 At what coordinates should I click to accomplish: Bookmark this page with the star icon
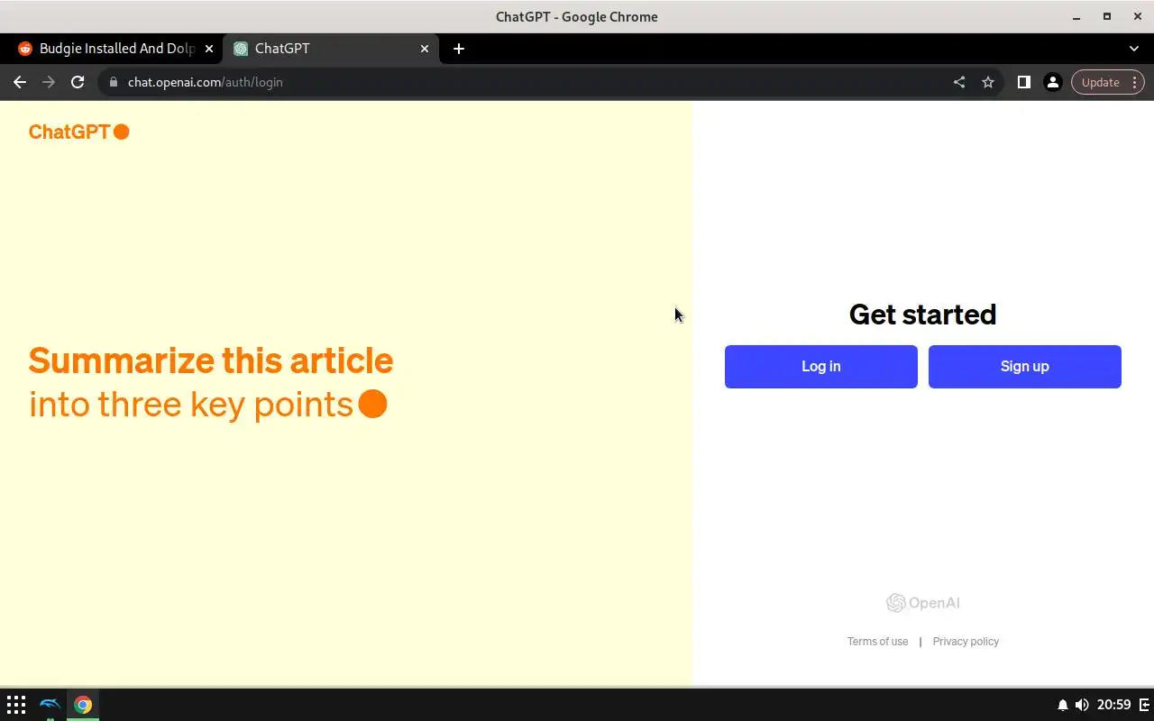pyautogui.click(x=988, y=82)
